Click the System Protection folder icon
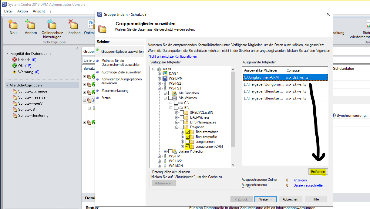The height and width of the screenshot is (209, 370). coord(175,151)
